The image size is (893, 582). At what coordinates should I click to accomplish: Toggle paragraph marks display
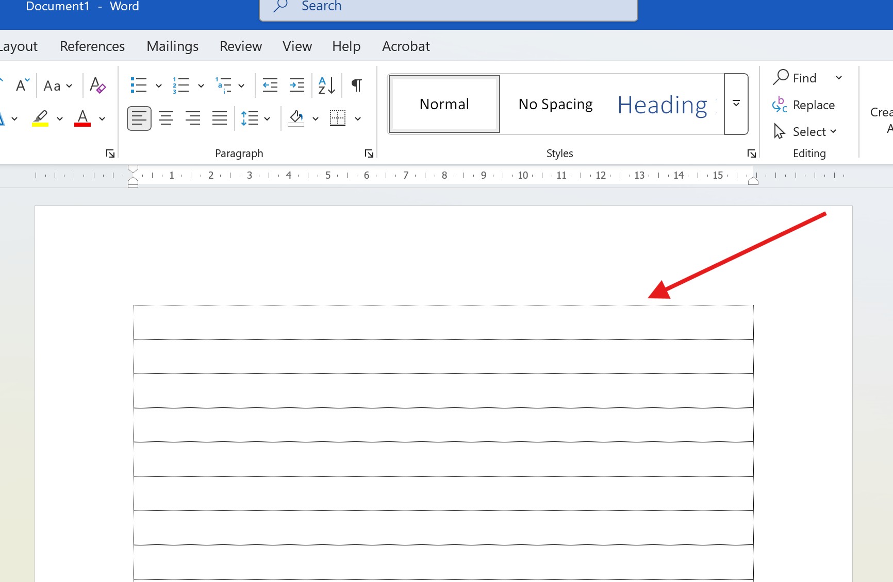point(356,85)
